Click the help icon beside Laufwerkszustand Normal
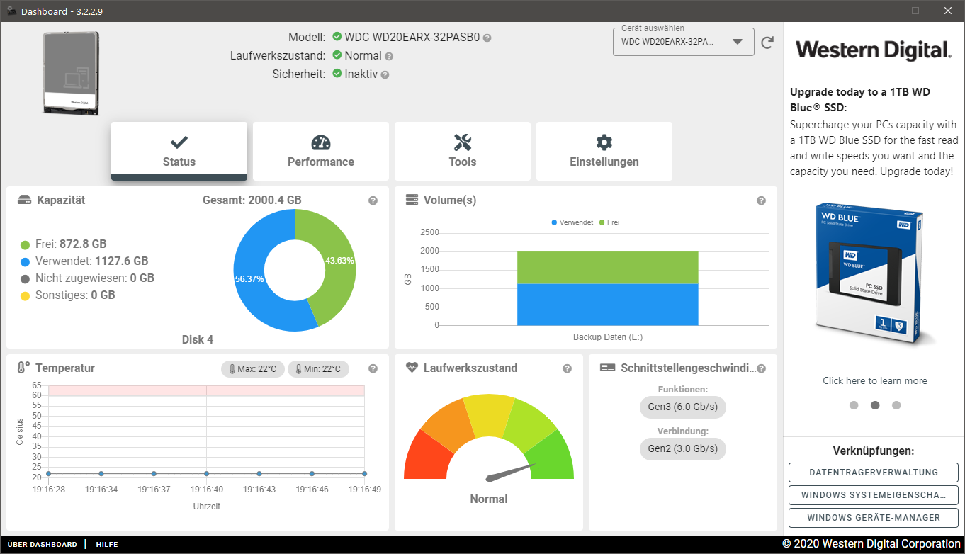Image resolution: width=965 pixels, height=554 pixels. tap(389, 56)
